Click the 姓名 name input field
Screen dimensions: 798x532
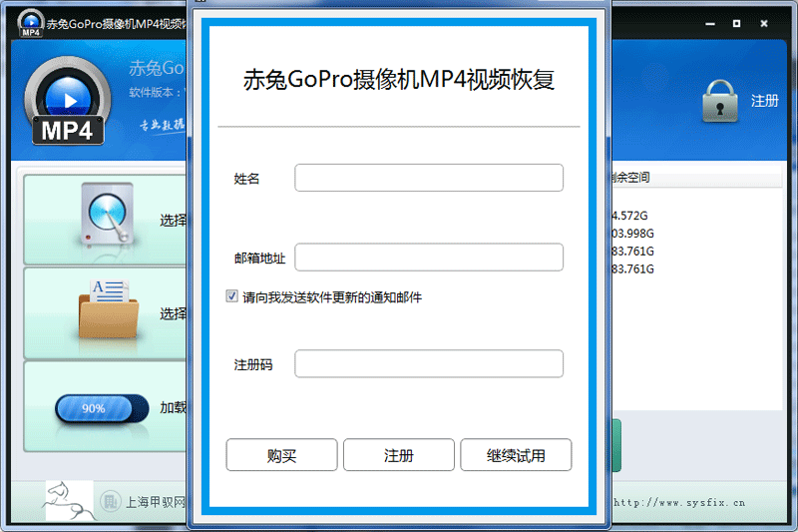point(429,178)
